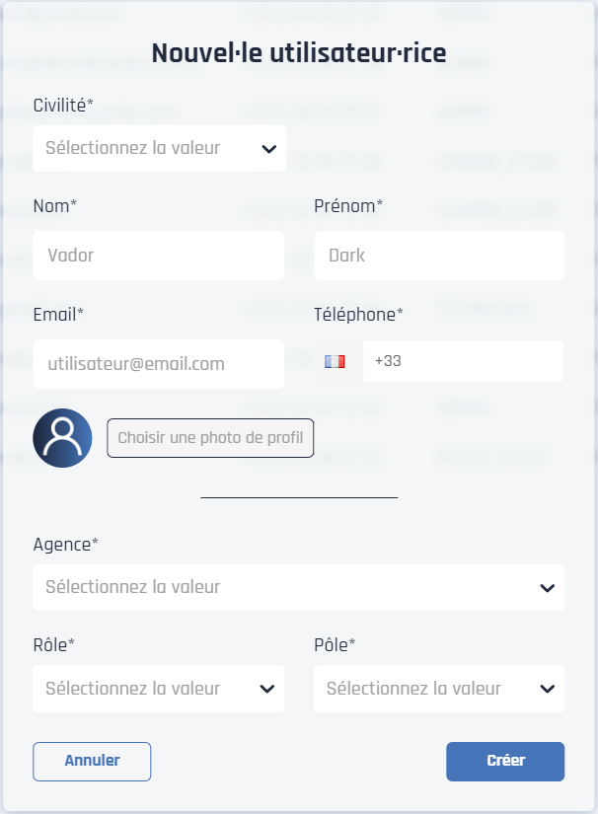Viewport: 598px width, 814px height.
Task: Click the Annuler button
Action: pos(92,761)
